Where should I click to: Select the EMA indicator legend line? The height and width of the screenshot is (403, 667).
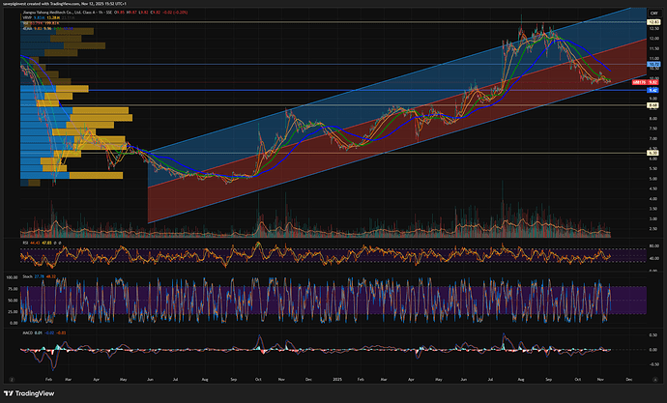[28, 29]
